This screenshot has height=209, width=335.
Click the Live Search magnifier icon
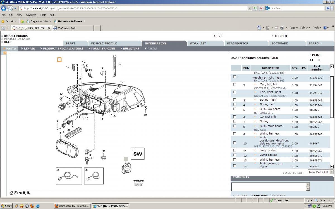coord(328,8)
